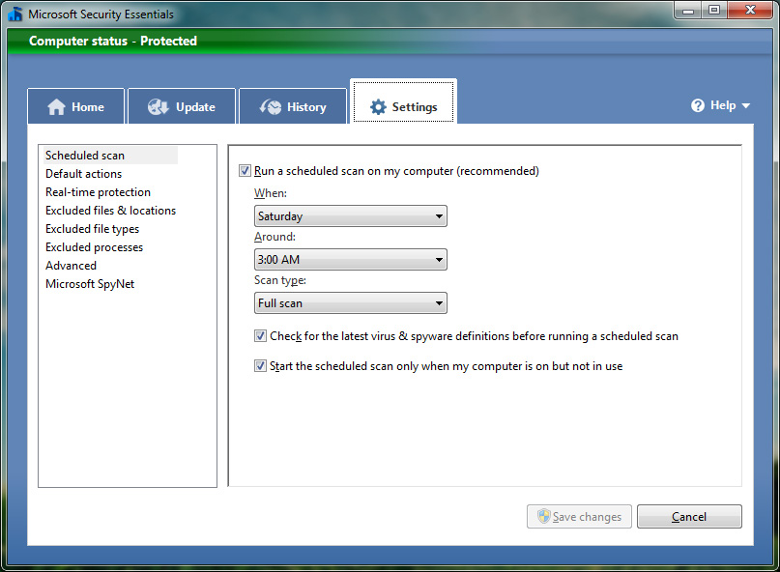Open the Scan type dropdown showing Full scan
The height and width of the screenshot is (572, 780).
click(351, 303)
